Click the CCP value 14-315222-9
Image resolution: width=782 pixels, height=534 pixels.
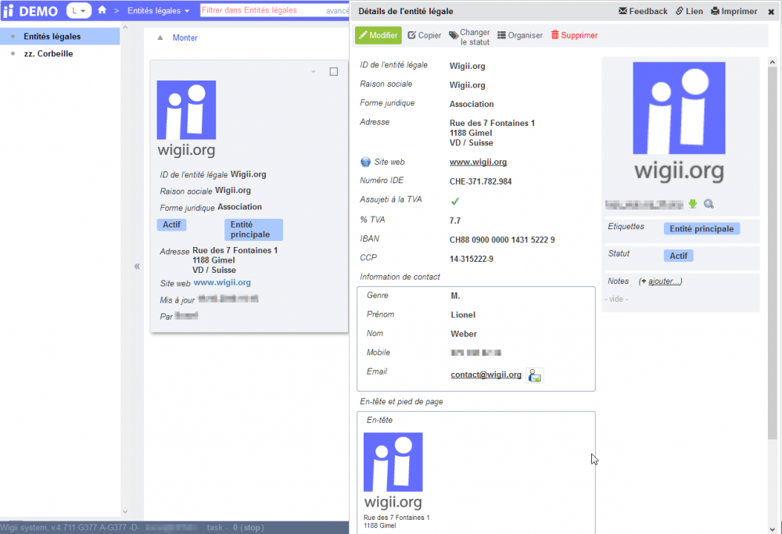tap(472, 259)
